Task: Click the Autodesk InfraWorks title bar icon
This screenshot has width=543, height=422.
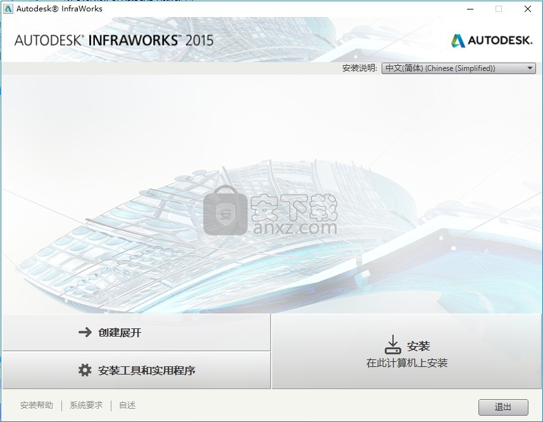Action: pos(8,9)
